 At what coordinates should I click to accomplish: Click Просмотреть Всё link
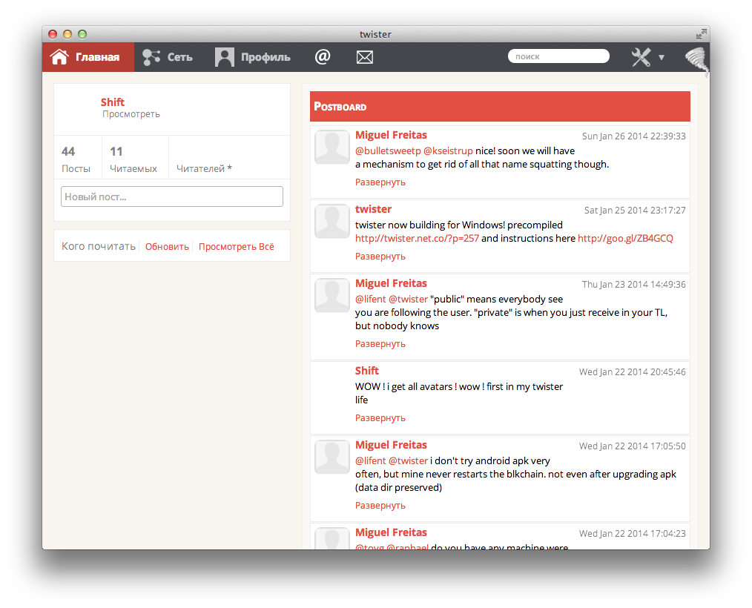point(237,247)
